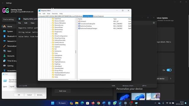Select the Flighting key
189x106 pixels.
(x=57, y=64)
